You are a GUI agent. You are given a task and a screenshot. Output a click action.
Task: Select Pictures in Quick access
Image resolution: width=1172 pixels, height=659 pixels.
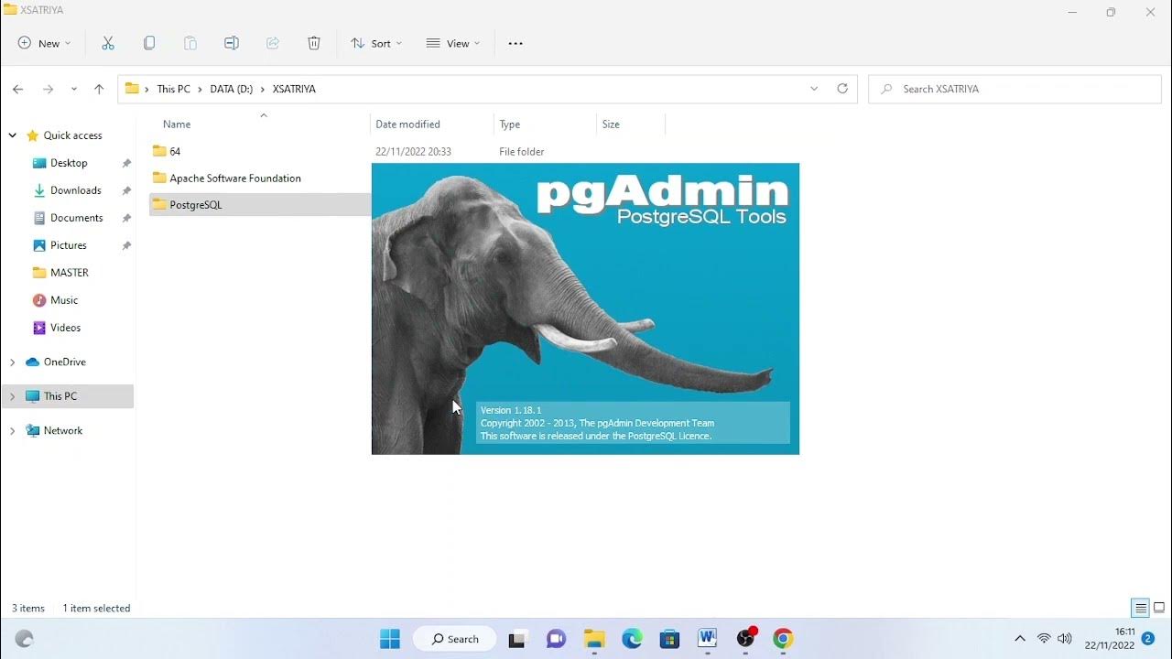(68, 245)
